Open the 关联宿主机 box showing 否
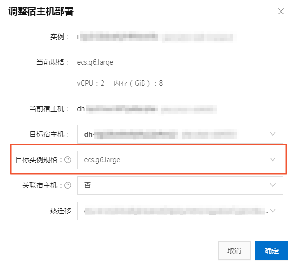This screenshot has height=264, width=294. tap(180, 185)
